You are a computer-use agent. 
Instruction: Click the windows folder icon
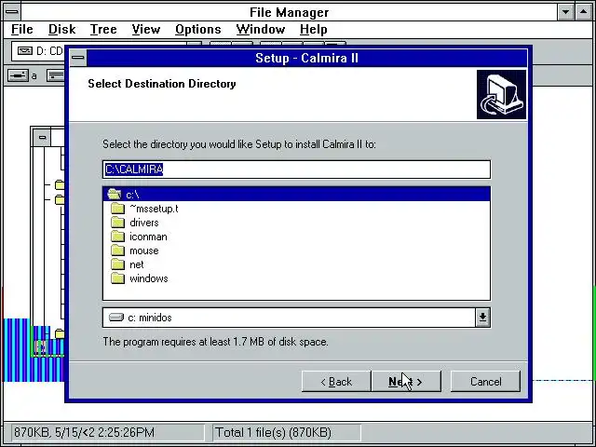tap(118, 278)
